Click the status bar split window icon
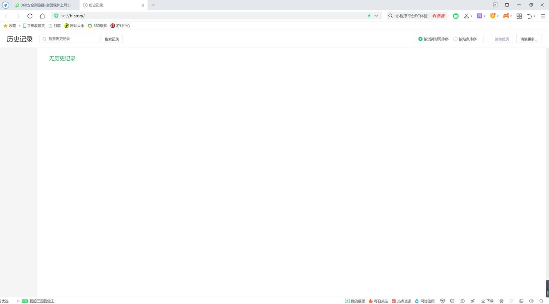 [521, 301]
